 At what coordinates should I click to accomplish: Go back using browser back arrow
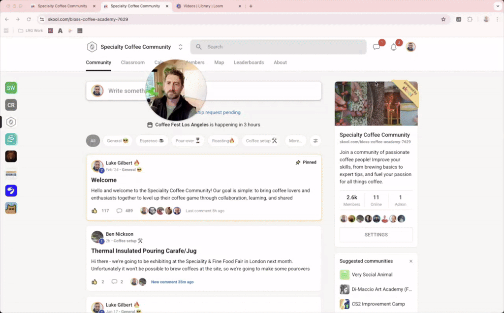pos(7,19)
